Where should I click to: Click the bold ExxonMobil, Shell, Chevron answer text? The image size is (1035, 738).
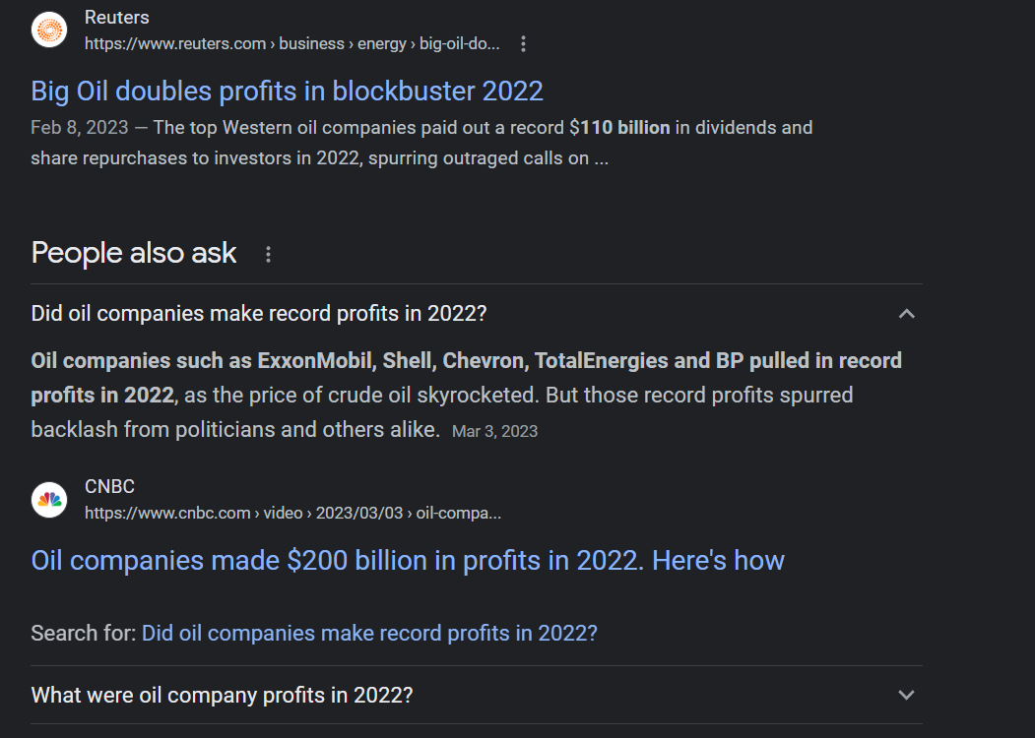[466, 378]
